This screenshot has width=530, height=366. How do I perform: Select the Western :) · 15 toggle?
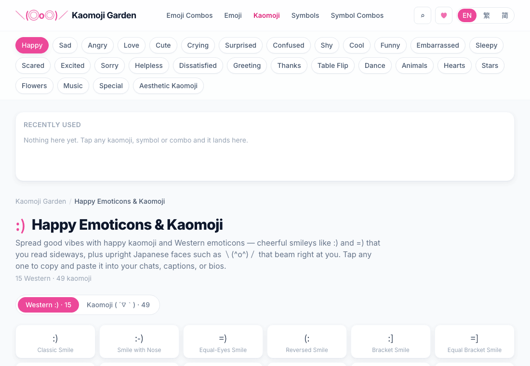click(x=48, y=305)
